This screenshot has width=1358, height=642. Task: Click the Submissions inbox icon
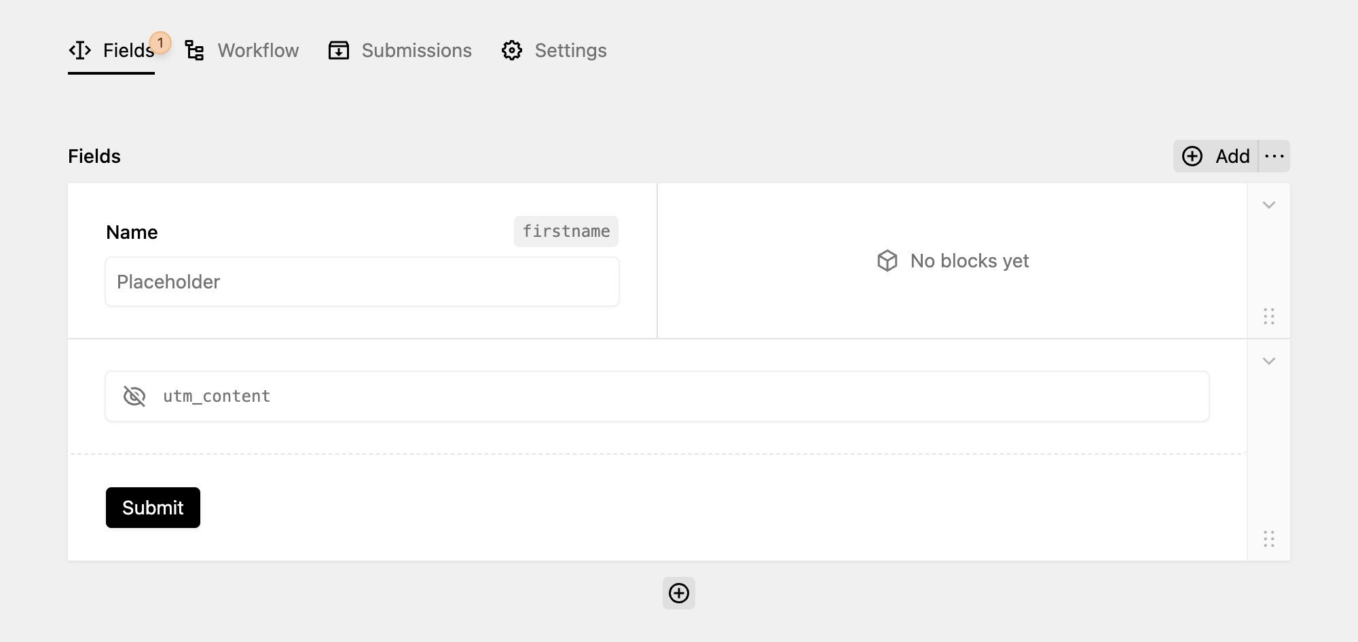pyautogui.click(x=339, y=50)
